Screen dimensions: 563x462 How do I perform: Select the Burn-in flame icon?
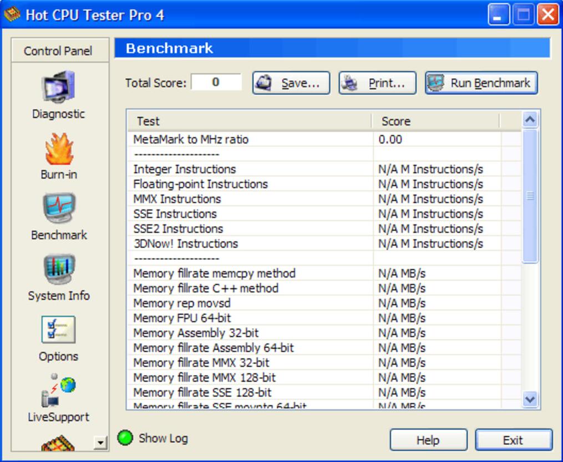coord(58,149)
